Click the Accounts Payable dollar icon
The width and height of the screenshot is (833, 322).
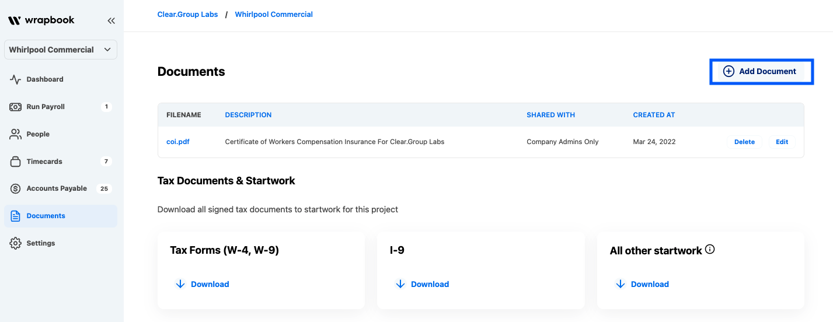coord(16,188)
